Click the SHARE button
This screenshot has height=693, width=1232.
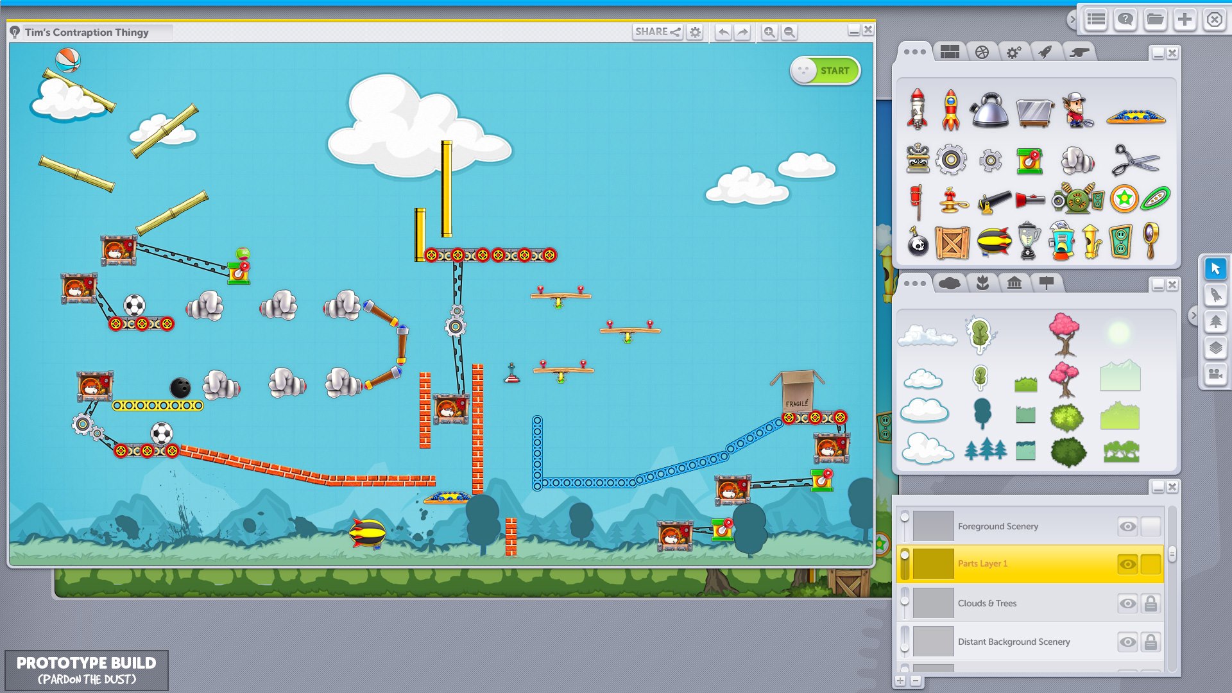point(657,31)
